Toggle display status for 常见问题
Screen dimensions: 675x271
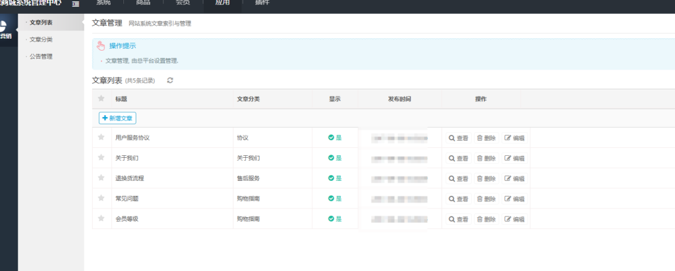(x=335, y=199)
